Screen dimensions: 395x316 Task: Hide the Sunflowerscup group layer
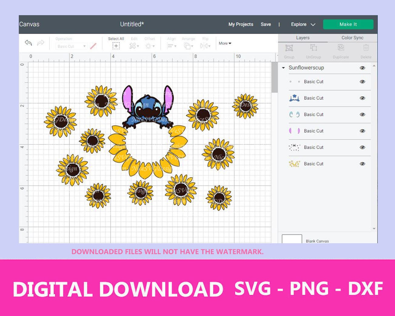363,68
